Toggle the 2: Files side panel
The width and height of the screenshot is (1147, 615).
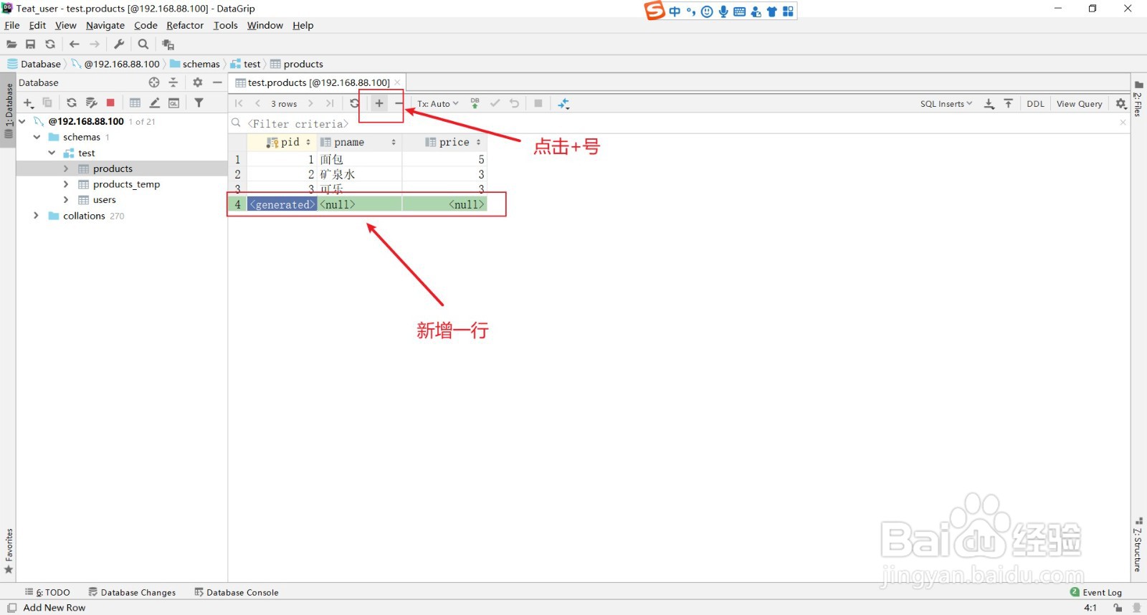point(1138,99)
